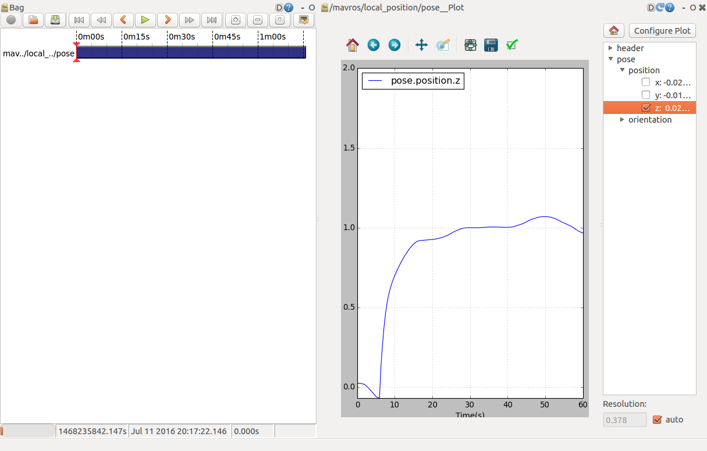This screenshot has height=451, width=707.
Task: Toggle the auto resolution checkbox
Action: tap(658, 420)
